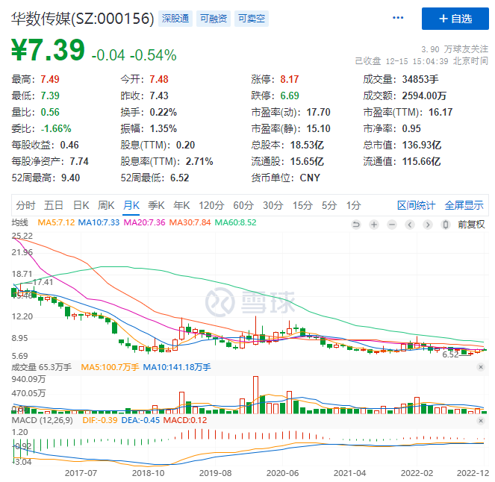Zoom in chart with plus icon
This screenshot has height=482, width=495.
click(374, 225)
